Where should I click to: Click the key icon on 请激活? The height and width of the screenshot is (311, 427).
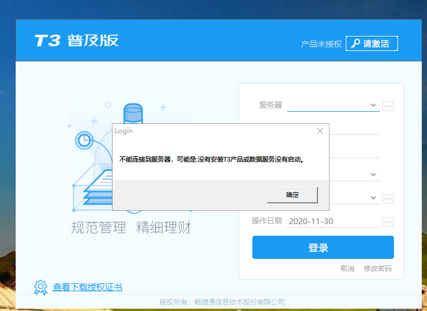(x=356, y=43)
